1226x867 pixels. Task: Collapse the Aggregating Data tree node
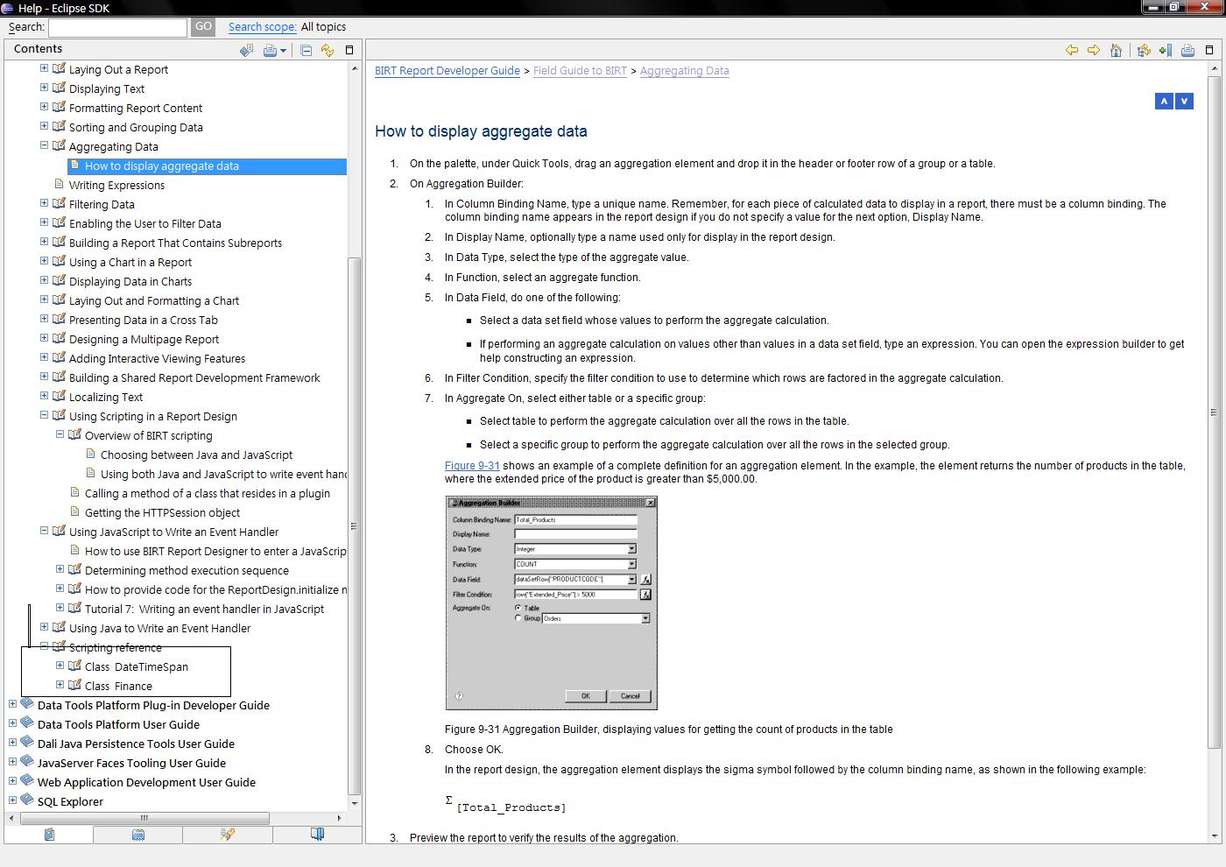click(x=45, y=146)
